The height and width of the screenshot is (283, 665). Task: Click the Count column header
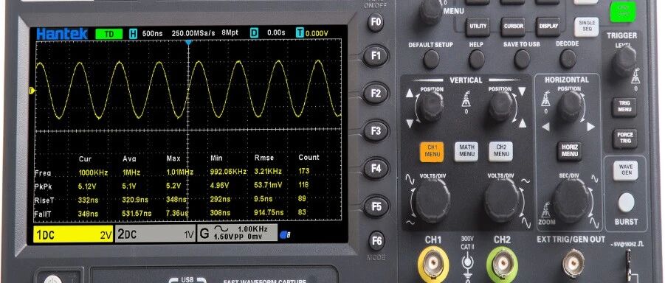tap(309, 157)
